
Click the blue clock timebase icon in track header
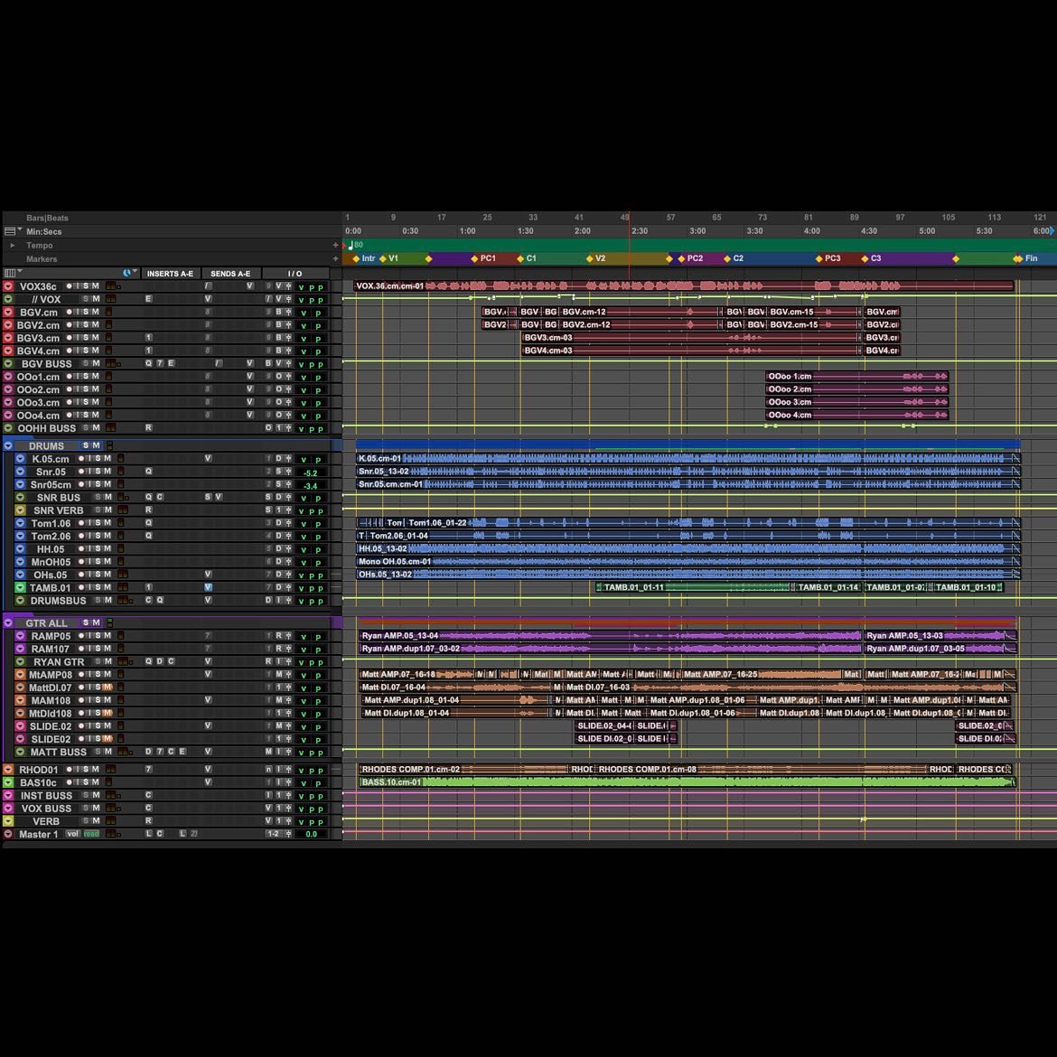pos(126,273)
